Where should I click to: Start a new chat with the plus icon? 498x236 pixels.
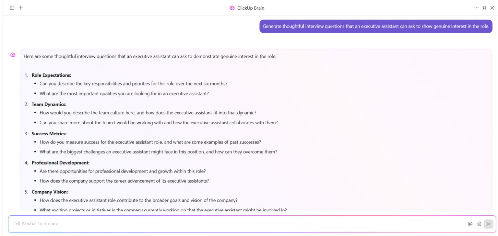[x=21, y=8]
